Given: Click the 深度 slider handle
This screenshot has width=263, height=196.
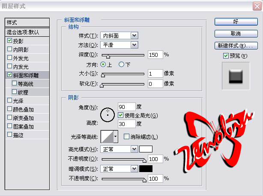Looking at the screenshot, I should (x=108, y=56).
